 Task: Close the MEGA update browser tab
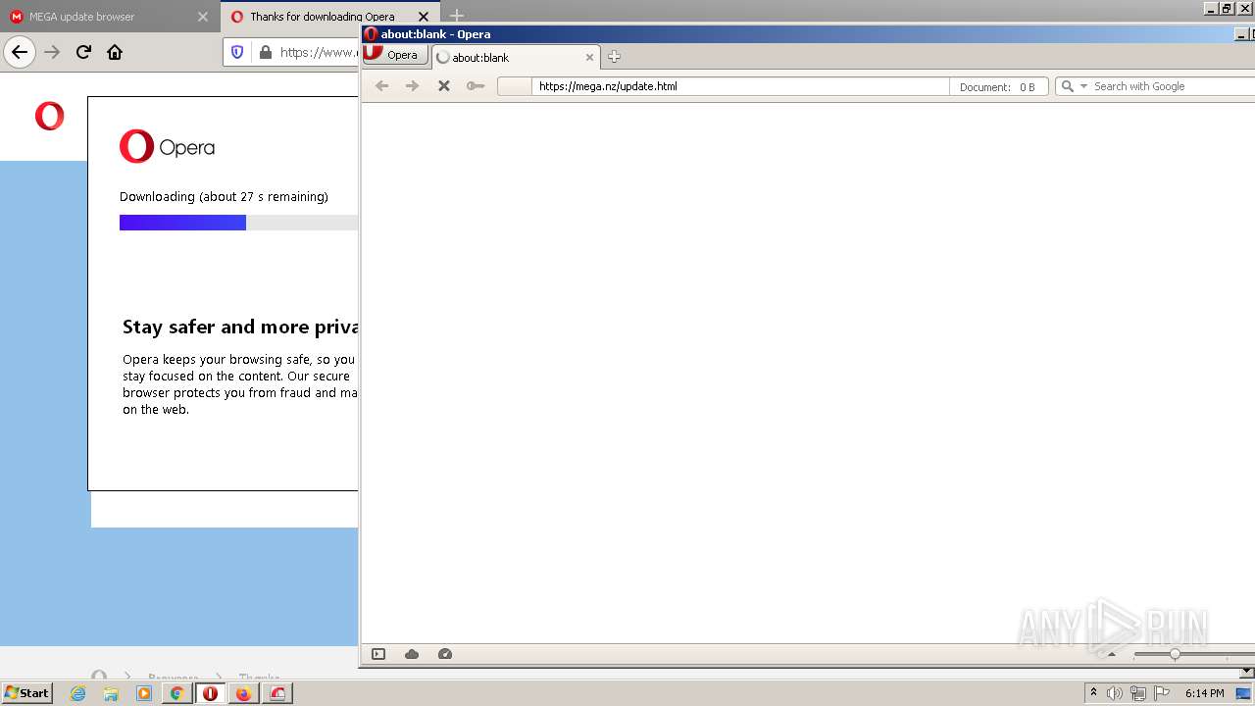(203, 17)
